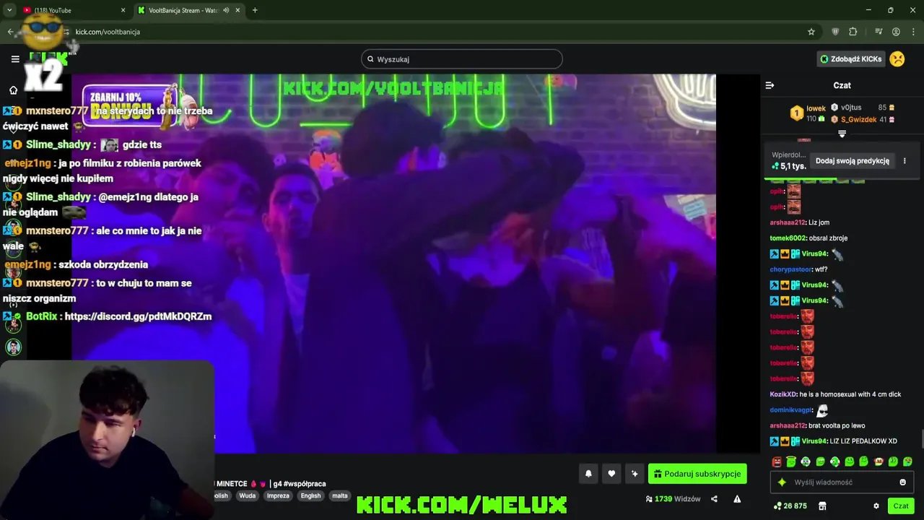The height and width of the screenshot is (520, 924).
Task: Open chat settings gear icon
Action: click(x=876, y=506)
